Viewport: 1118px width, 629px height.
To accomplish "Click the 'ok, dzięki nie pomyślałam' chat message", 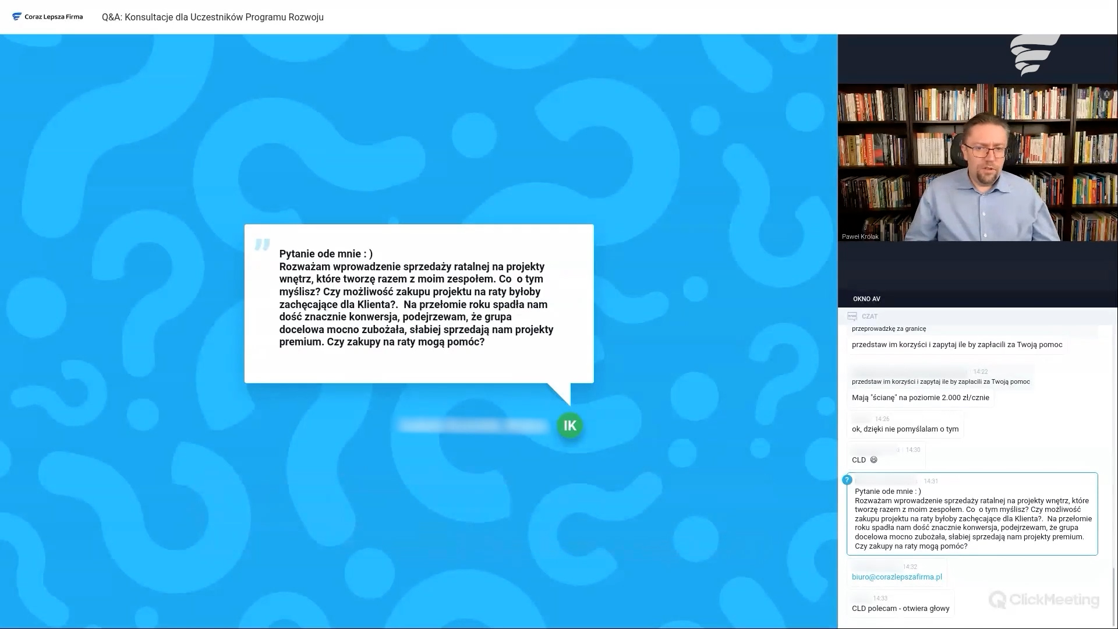I will 905,429.
